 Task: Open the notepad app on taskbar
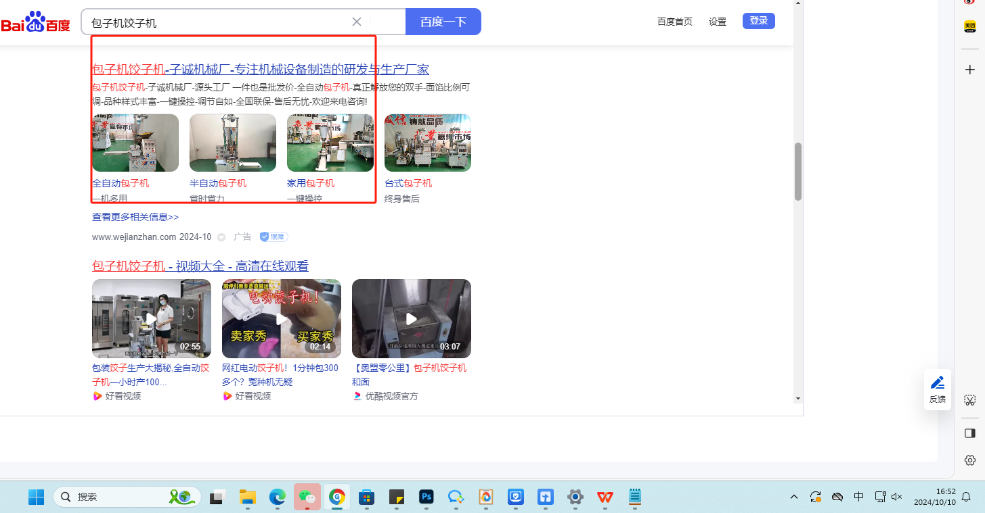coord(635,497)
